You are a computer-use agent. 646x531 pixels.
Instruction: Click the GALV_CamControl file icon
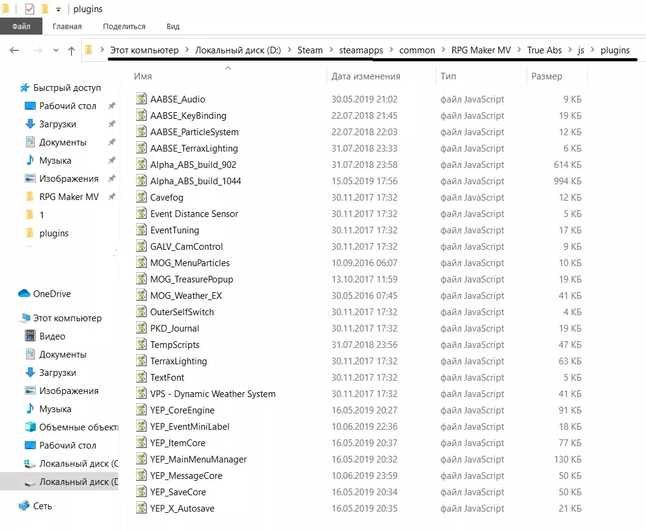pyautogui.click(x=141, y=246)
